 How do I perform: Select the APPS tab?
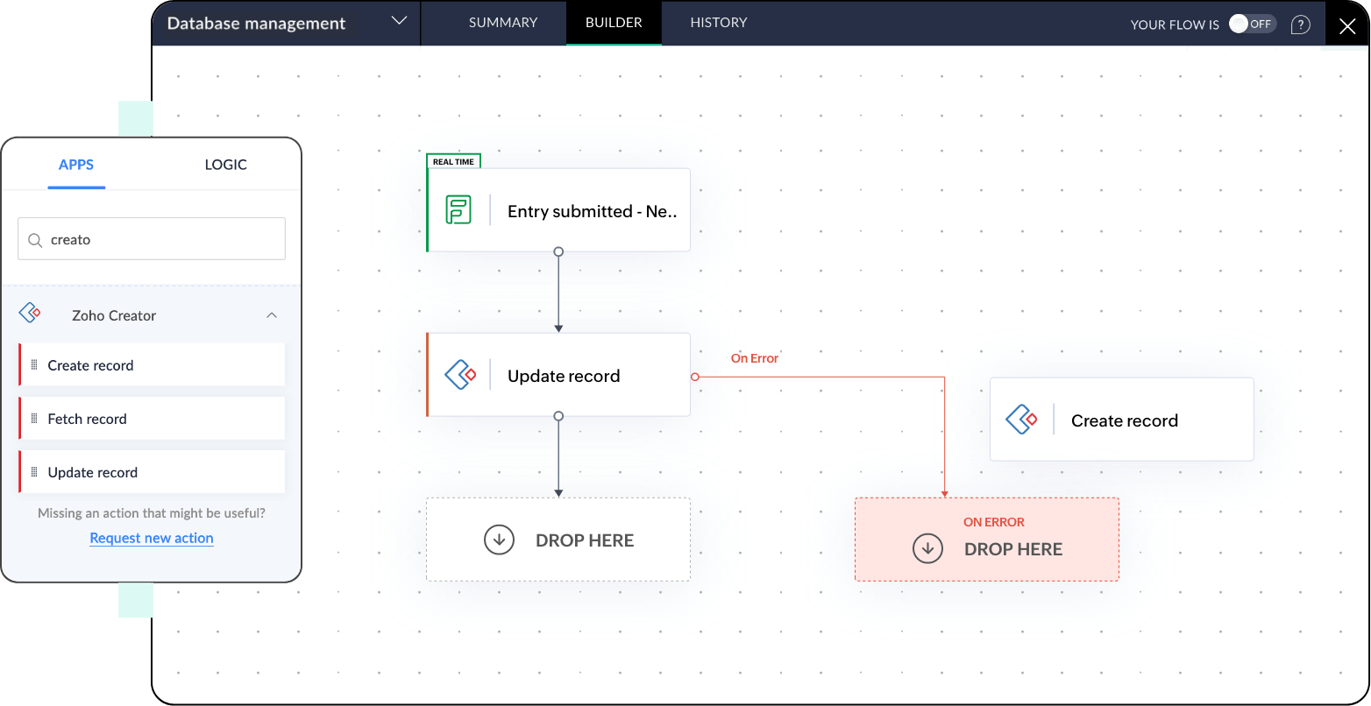click(x=76, y=165)
